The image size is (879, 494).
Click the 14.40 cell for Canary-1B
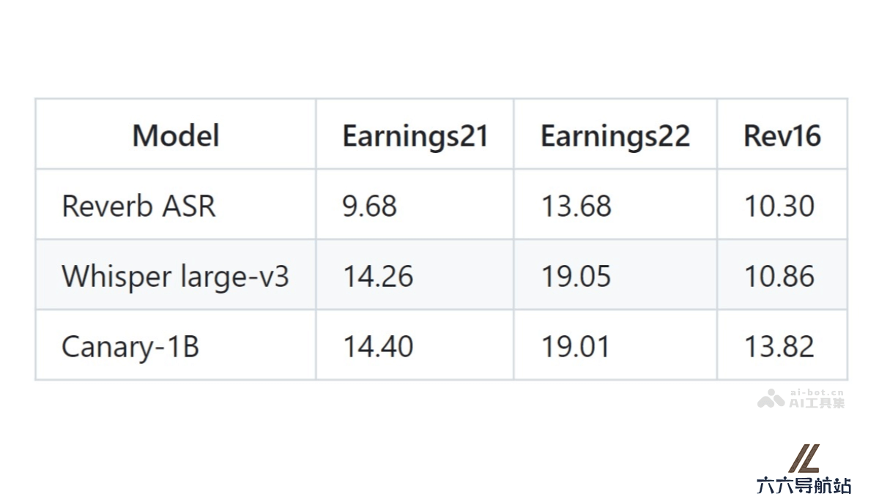tap(378, 346)
